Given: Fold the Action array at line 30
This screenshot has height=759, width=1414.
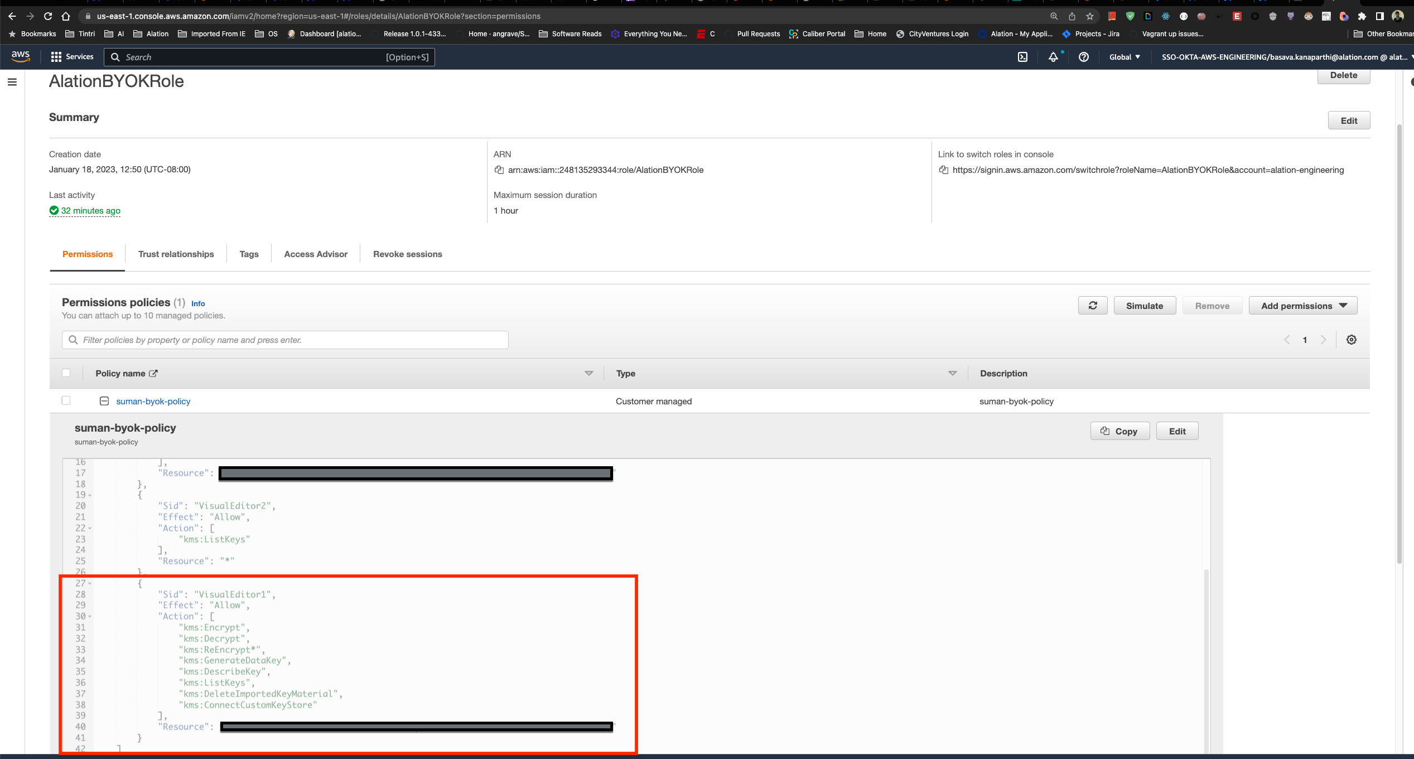Looking at the screenshot, I should pos(90,616).
